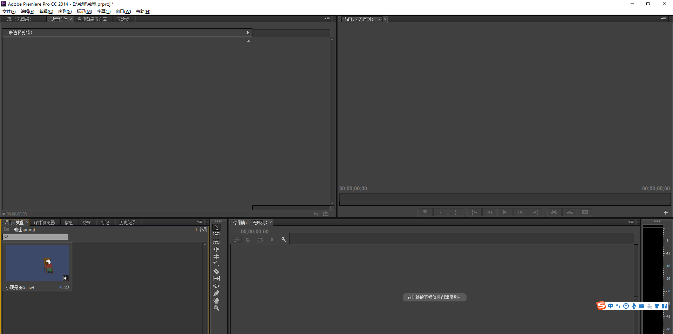Select 小明是狗2.mp4 clip thumbnail
Viewport: 673px width, 334px height.
click(37, 263)
